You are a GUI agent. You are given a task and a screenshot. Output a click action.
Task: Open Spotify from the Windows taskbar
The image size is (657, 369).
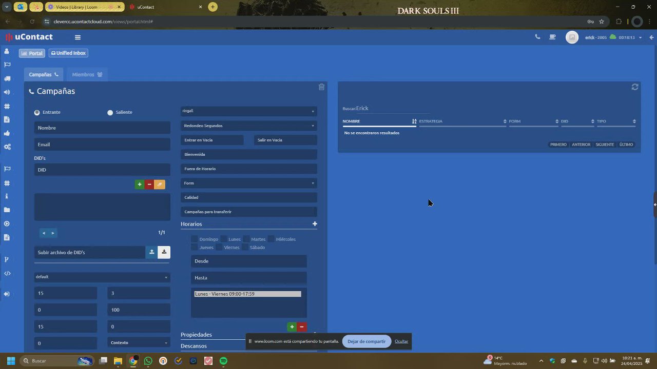tap(223, 361)
